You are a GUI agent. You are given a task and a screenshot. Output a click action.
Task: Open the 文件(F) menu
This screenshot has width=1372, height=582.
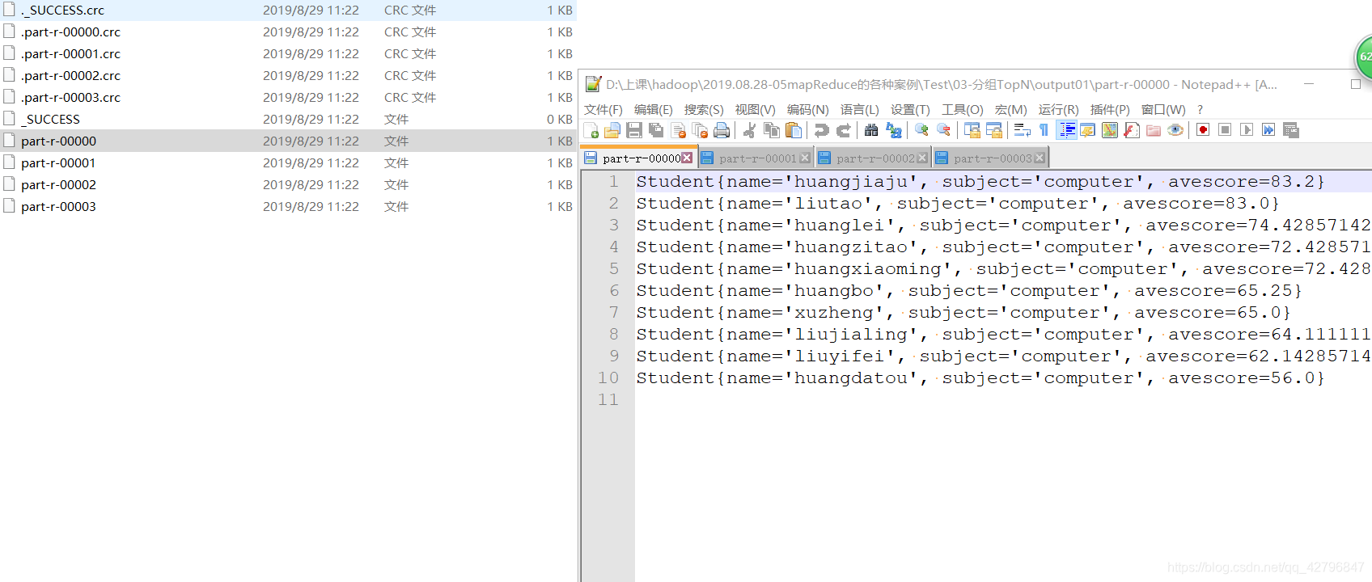click(x=603, y=109)
